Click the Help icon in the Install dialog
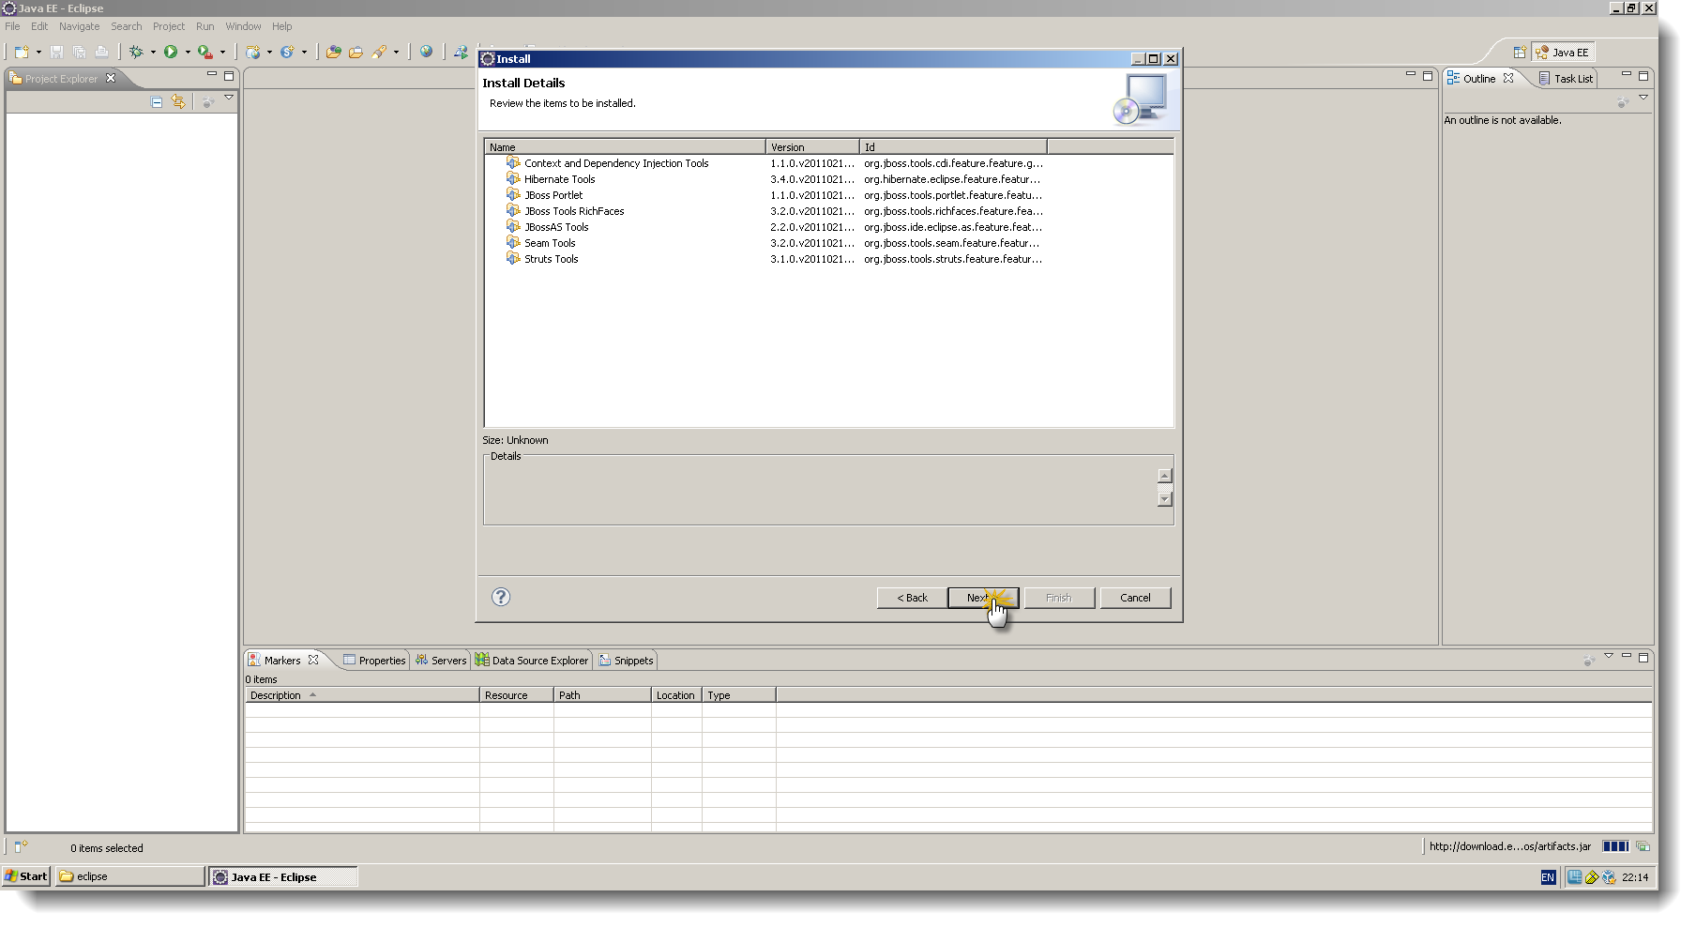 500,598
